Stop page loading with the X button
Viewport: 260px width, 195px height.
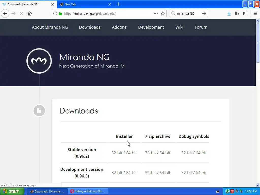[x=22, y=13]
